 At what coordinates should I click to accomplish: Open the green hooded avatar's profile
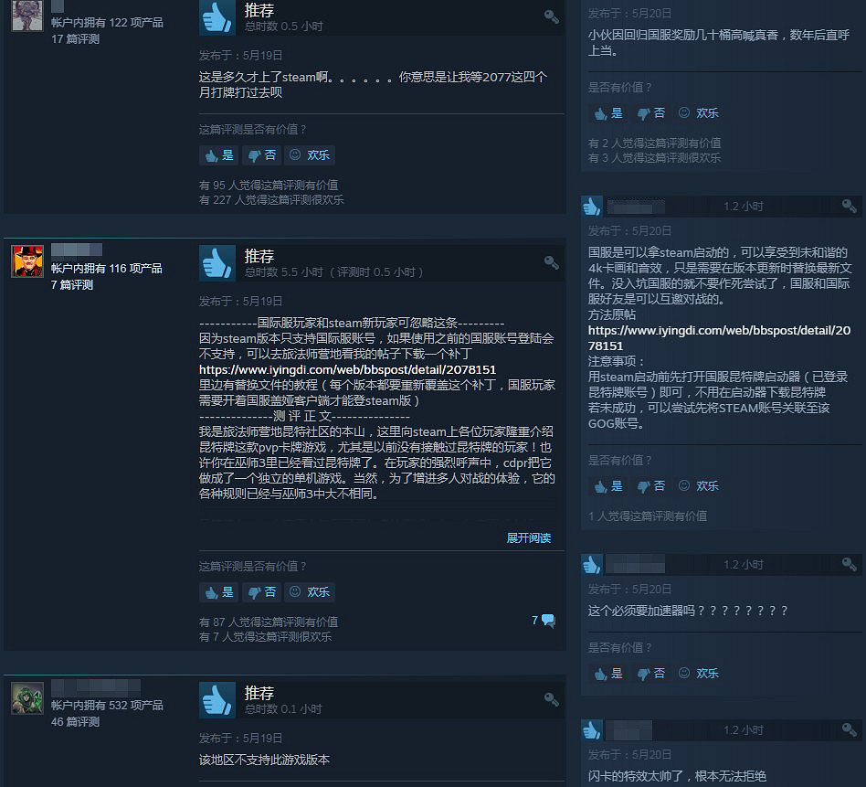point(27,698)
